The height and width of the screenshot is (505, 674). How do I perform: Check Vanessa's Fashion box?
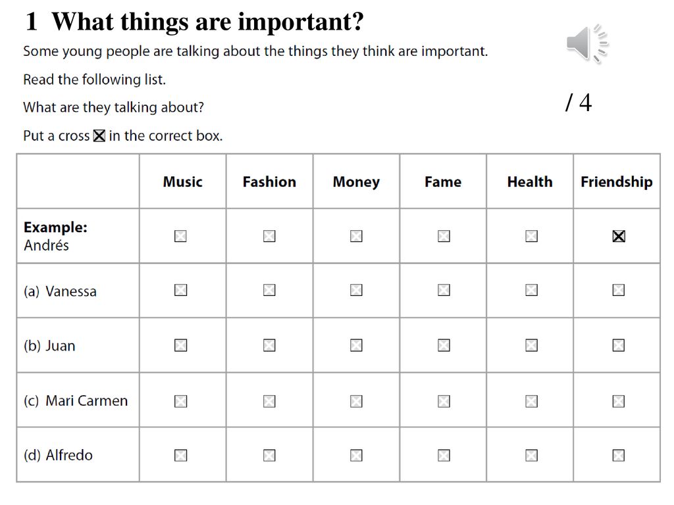tap(269, 290)
